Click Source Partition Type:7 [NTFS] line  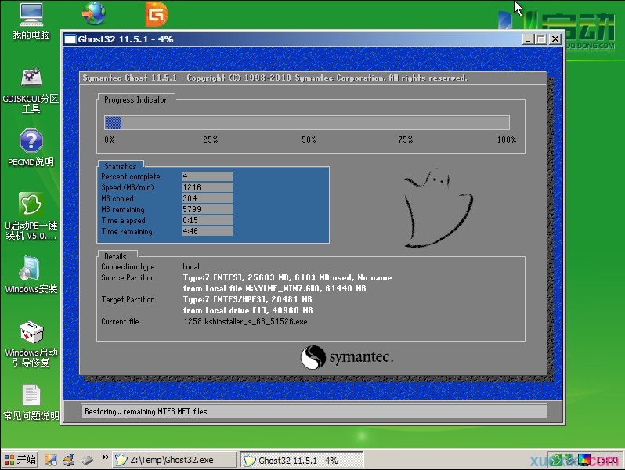tap(287, 277)
